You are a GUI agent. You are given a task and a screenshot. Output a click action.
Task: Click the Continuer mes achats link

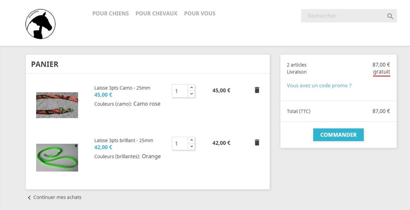point(57,197)
